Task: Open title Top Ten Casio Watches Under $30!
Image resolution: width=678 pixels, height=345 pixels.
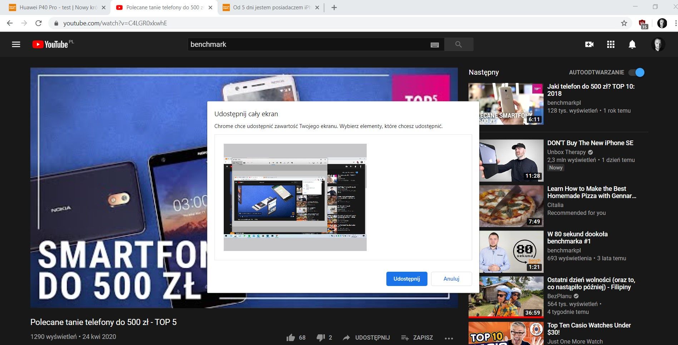Action: coord(589,329)
